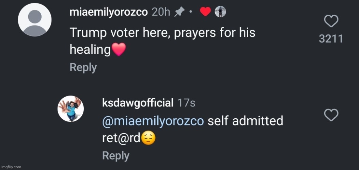Select the 'self admitted' reply text
This screenshot has height=170, width=359.
[x=245, y=121]
